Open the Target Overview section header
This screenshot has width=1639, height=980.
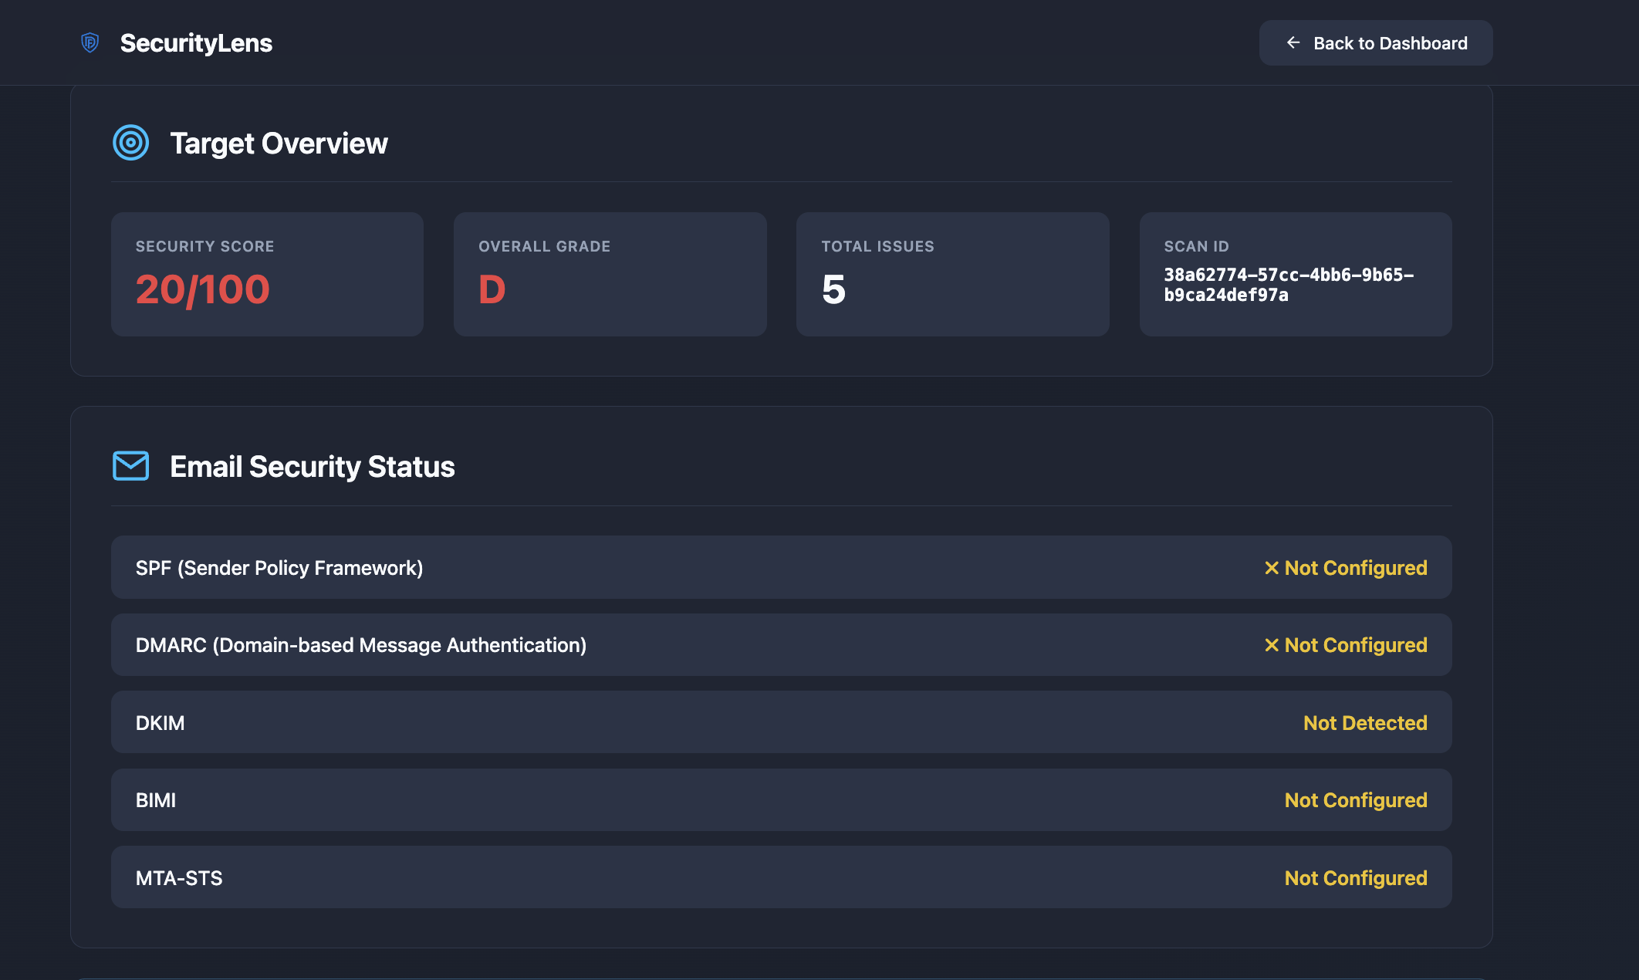tap(279, 143)
